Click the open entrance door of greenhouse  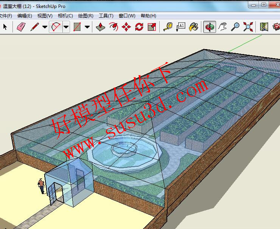[52, 194]
